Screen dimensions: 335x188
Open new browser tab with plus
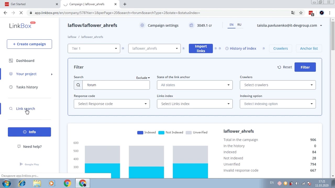(x=125, y=4)
